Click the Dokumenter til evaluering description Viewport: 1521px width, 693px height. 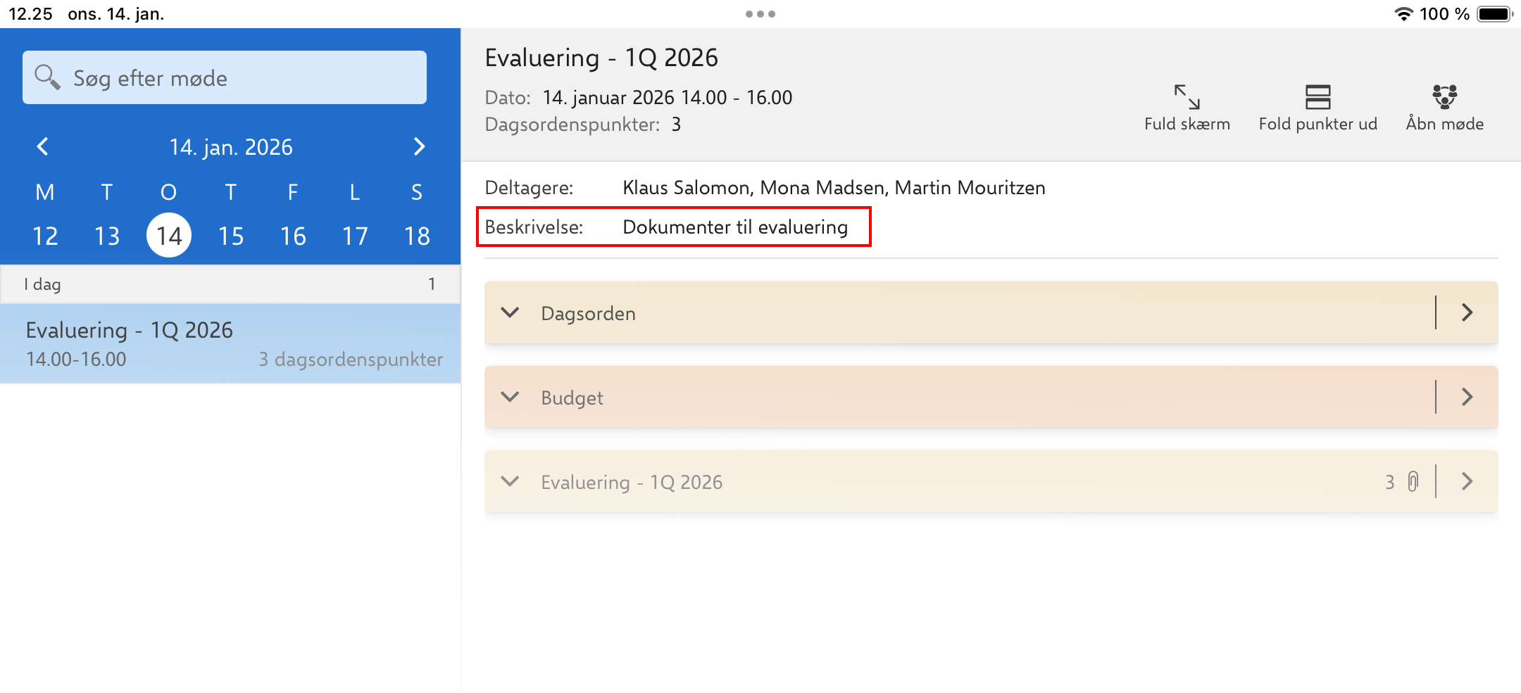click(x=735, y=227)
